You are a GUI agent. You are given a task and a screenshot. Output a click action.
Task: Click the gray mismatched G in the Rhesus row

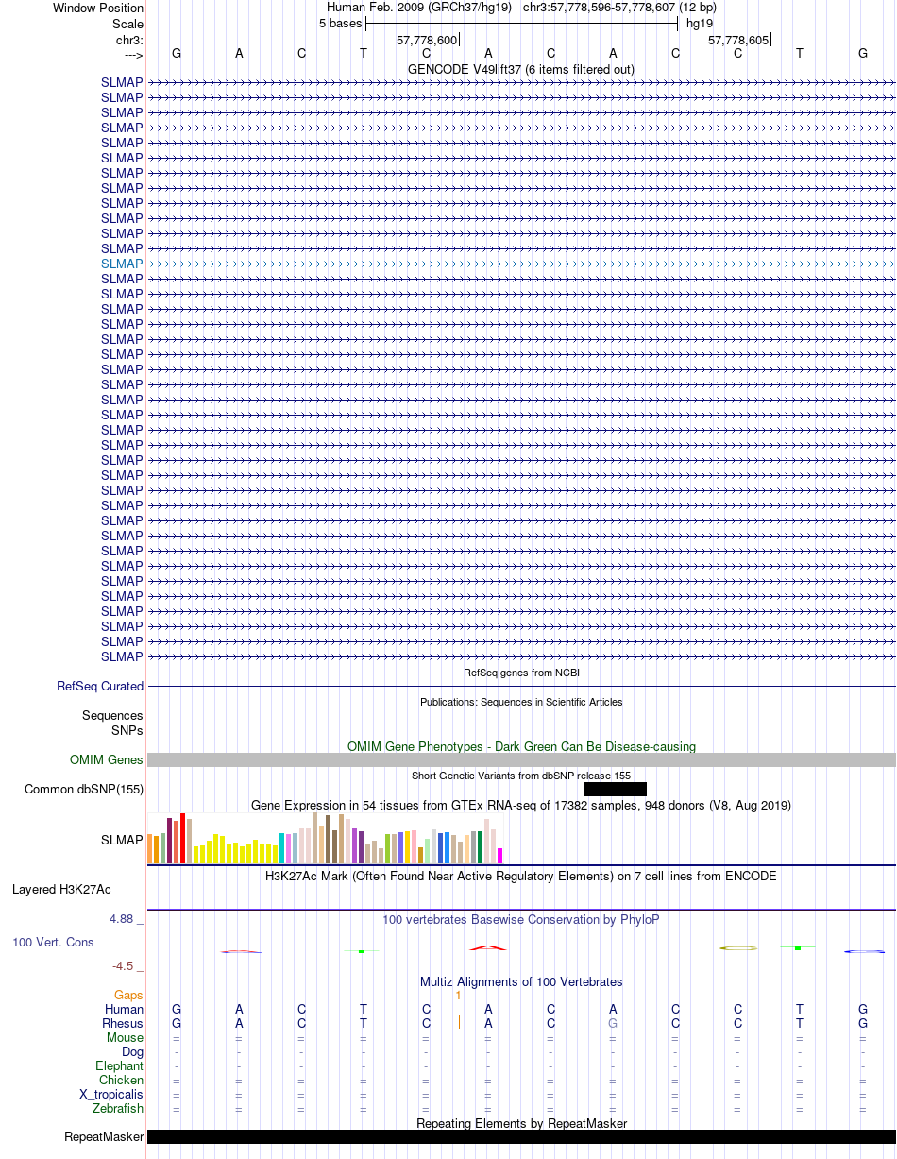(x=613, y=1023)
